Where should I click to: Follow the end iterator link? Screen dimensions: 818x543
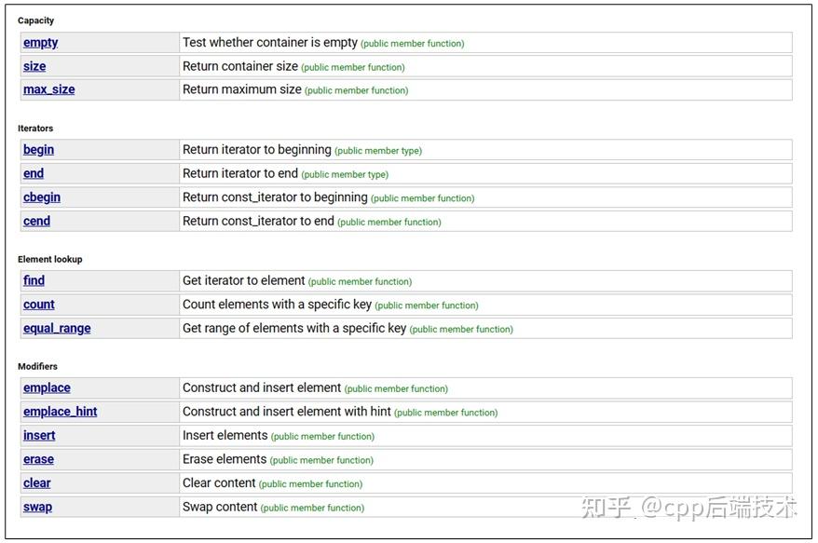tap(34, 173)
